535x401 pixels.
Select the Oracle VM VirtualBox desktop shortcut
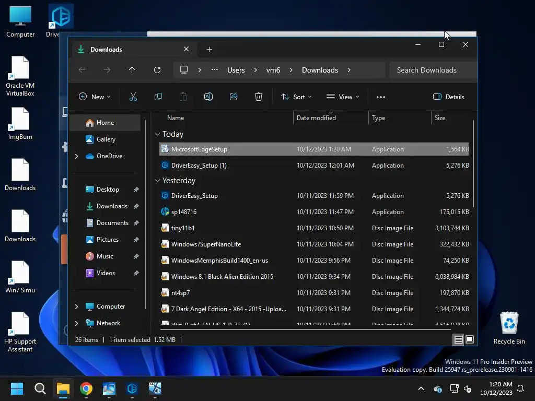(x=20, y=76)
